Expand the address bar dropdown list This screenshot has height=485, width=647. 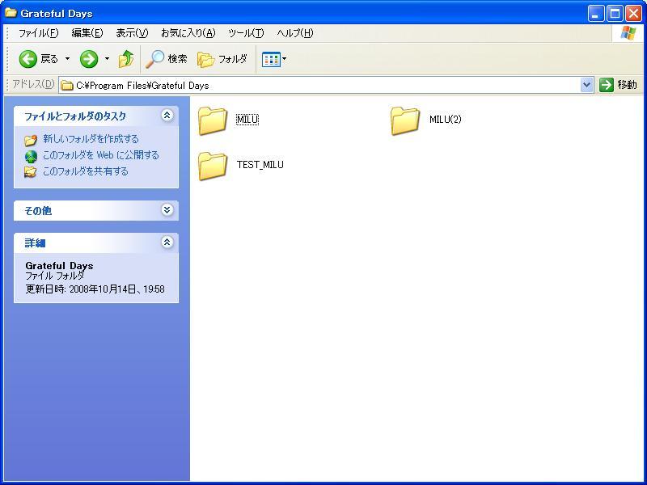(x=587, y=85)
